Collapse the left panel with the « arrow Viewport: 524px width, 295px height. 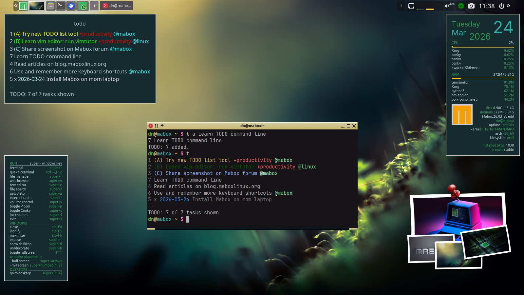click(x=15, y=6)
